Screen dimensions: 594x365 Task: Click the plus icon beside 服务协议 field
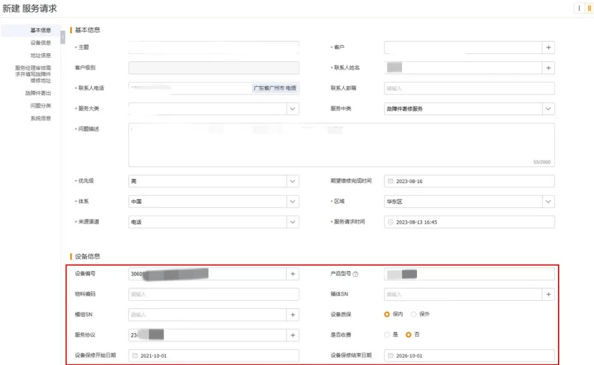click(293, 335)
